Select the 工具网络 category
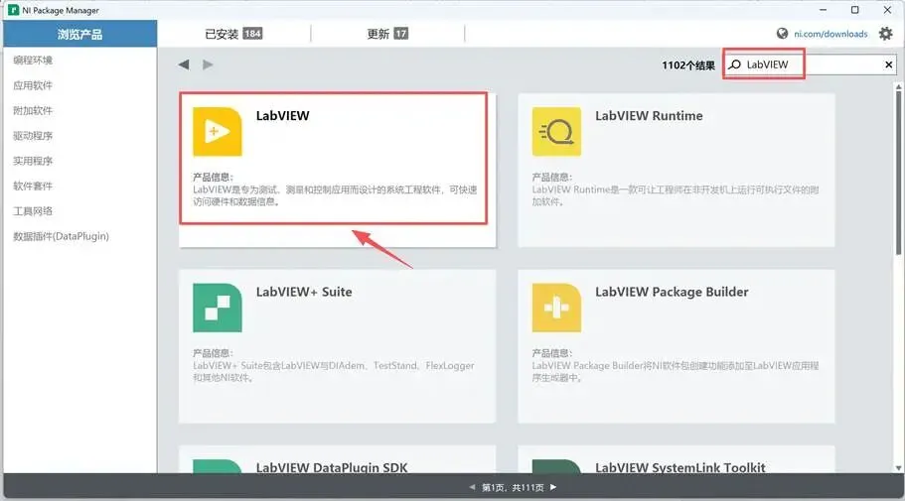905x501 pixels. click(x=33, y=211)
